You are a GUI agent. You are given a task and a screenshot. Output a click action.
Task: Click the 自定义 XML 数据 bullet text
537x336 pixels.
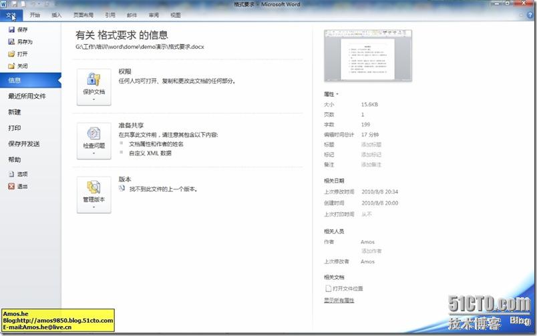click(150, 153)
